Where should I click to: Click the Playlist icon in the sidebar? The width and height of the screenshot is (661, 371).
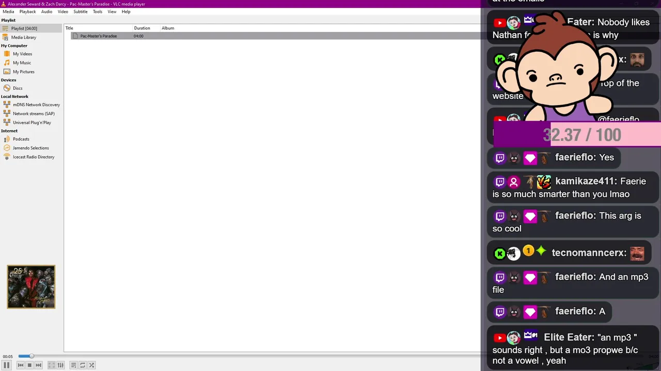5,28
